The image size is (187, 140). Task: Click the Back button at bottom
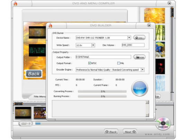111,132
